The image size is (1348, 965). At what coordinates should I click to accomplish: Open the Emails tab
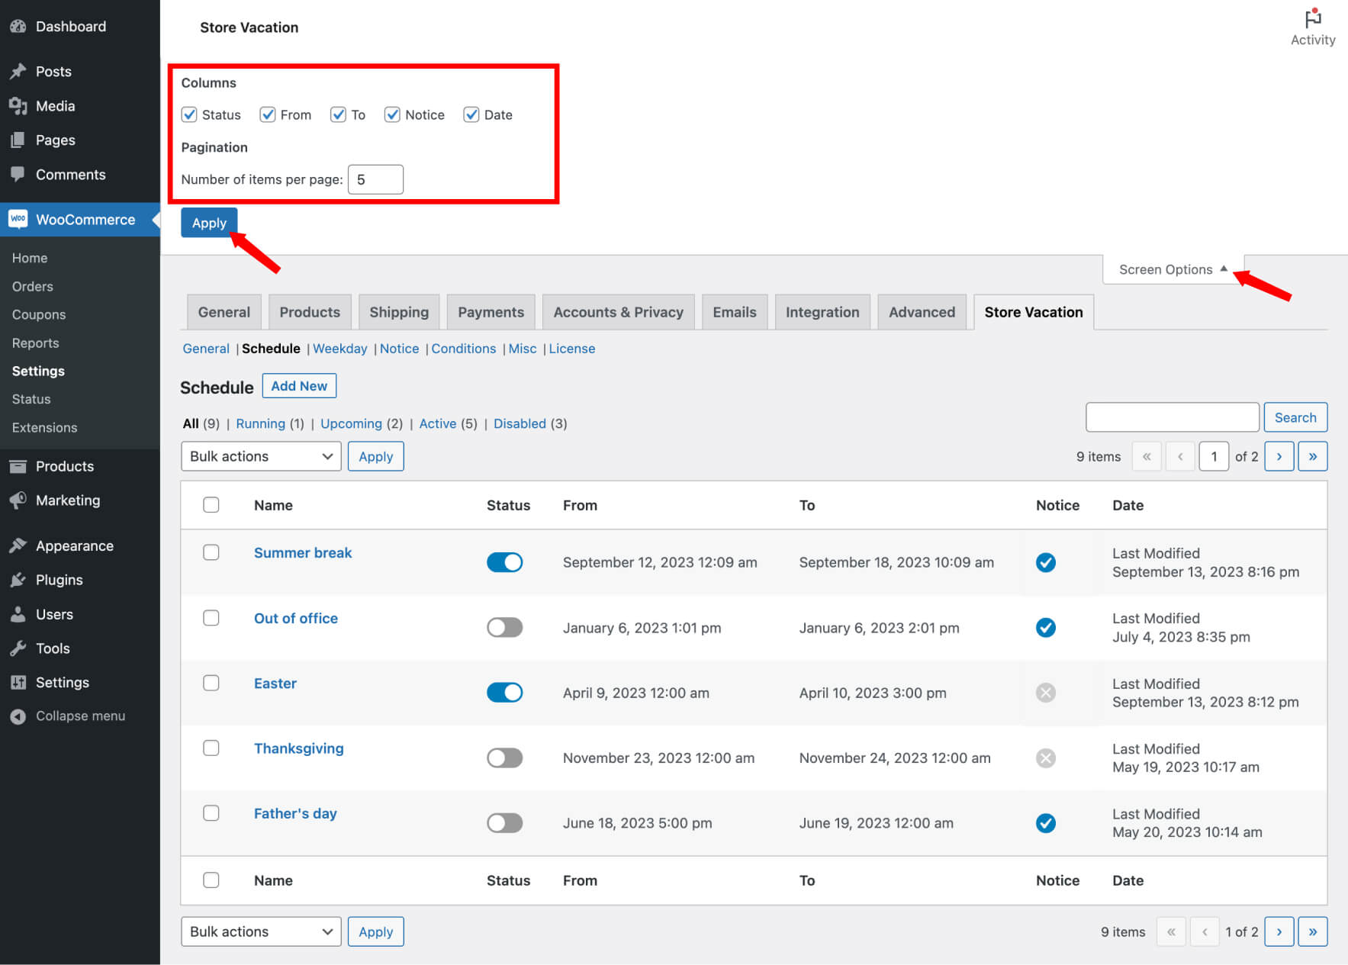735,312
